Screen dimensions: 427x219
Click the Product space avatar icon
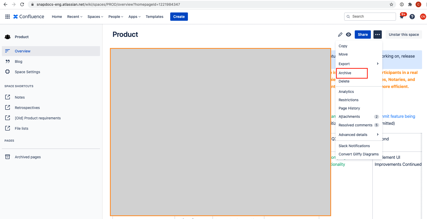point(8,37)
